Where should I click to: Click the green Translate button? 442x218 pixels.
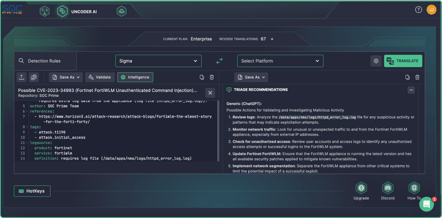tap(403, 61)
